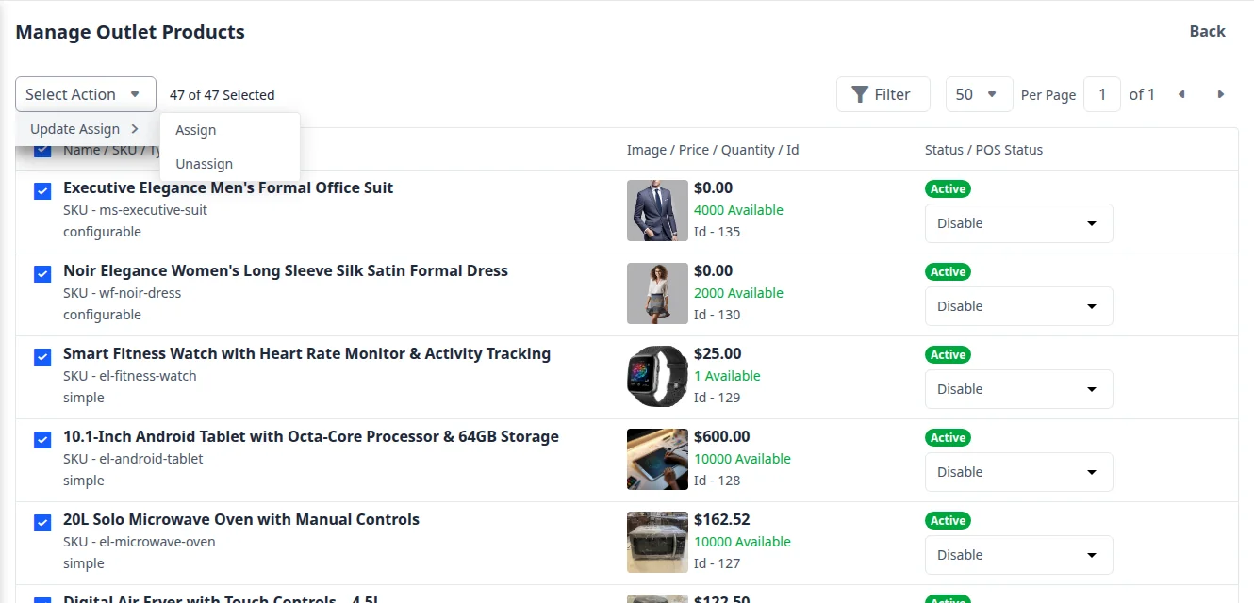
Task: Click 47 of 47 Selected text
Action: tap(222, 95)
